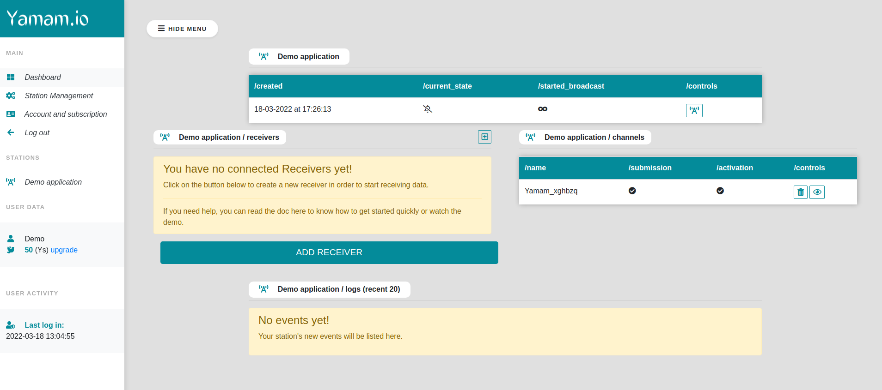Click antenna icon in receivers header
Screen dimensions: 882x390
click(x=165, y=137)
